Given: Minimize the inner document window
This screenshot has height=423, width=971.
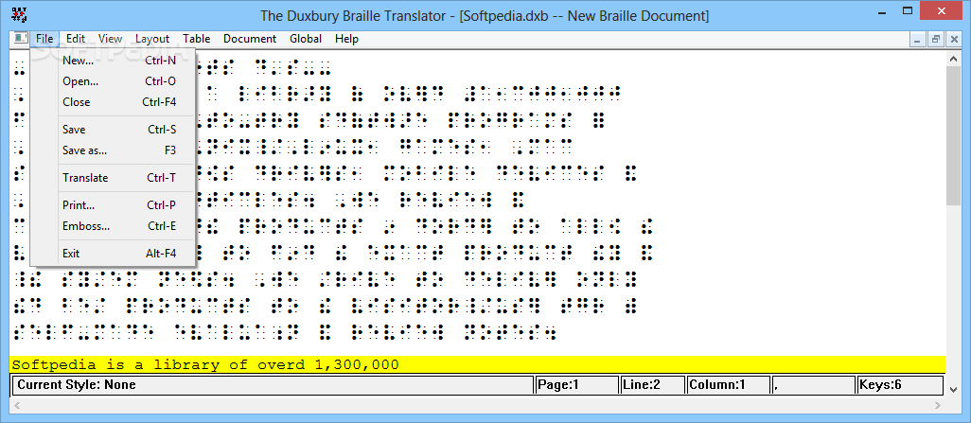Looking at the screenshot, I should [x=918, y=39].
